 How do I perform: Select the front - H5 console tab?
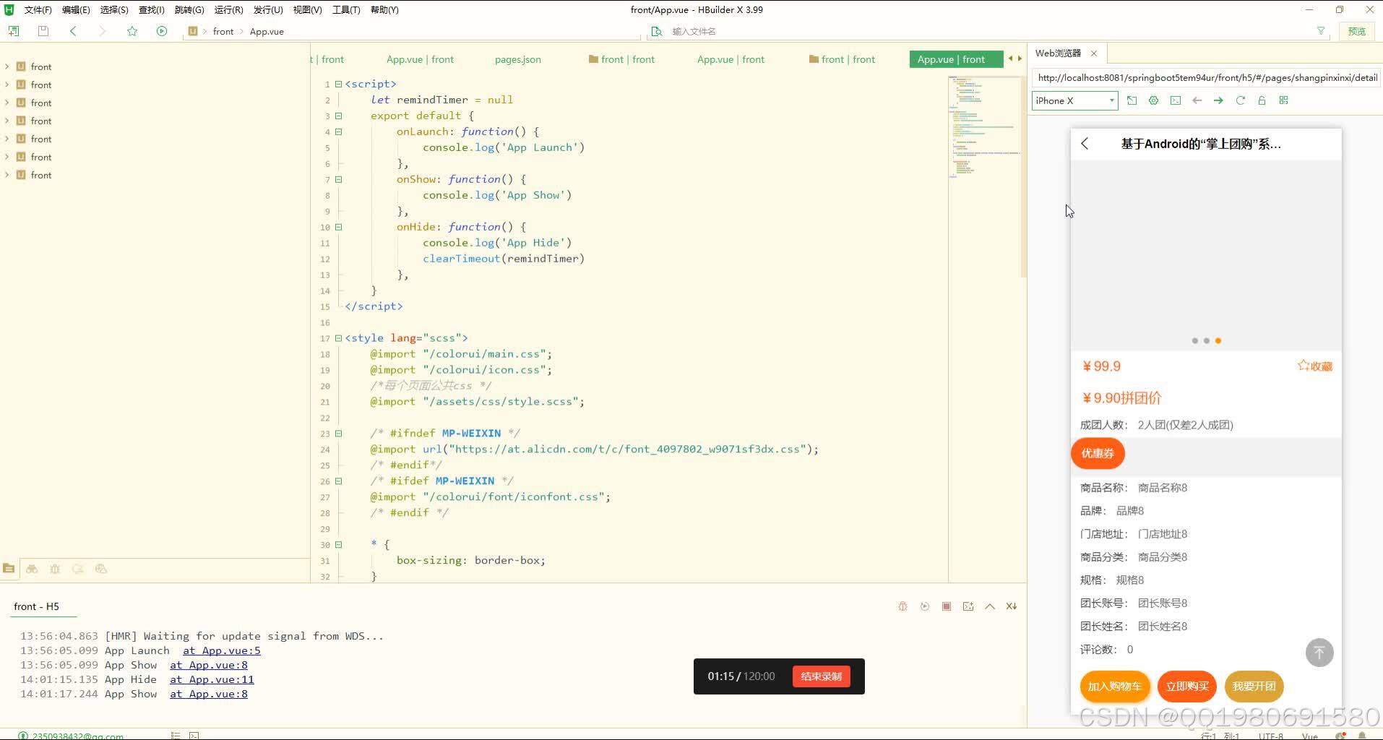pyautogui.click(x=36, y=606)
